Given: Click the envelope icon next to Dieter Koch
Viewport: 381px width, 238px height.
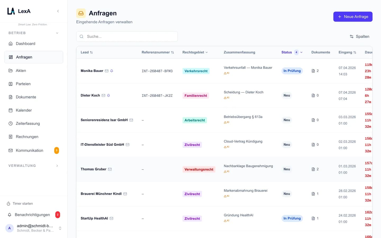Looking at the screenshot, I should click(x=103, y=95).
